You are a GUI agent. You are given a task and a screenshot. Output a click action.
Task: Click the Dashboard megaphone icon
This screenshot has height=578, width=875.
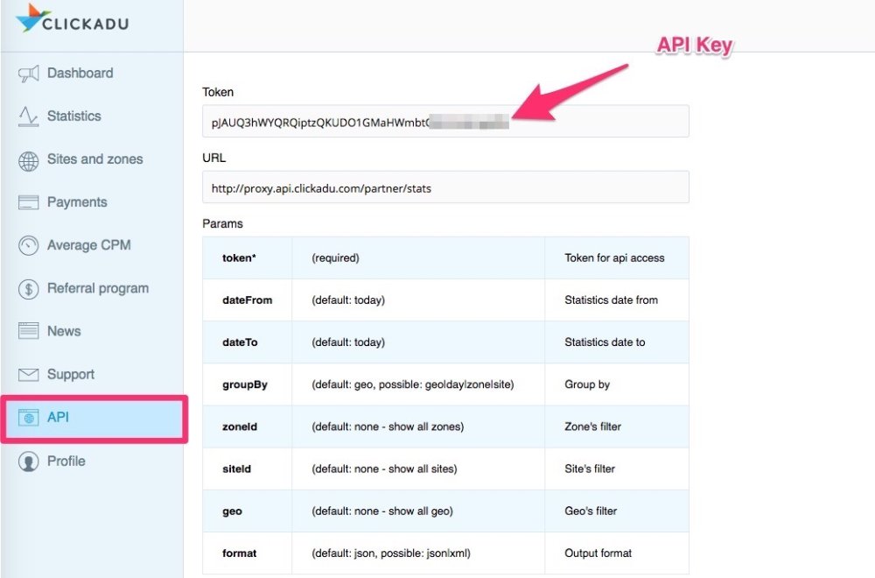click(29, 74)
